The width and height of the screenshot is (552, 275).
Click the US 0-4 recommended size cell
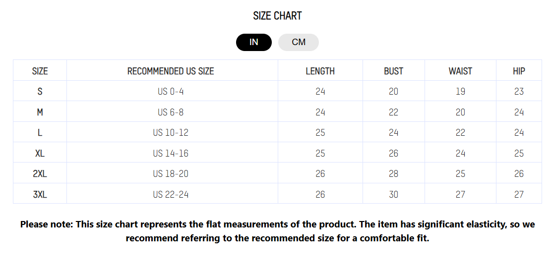pyautogui.click(x=171, y=92)
